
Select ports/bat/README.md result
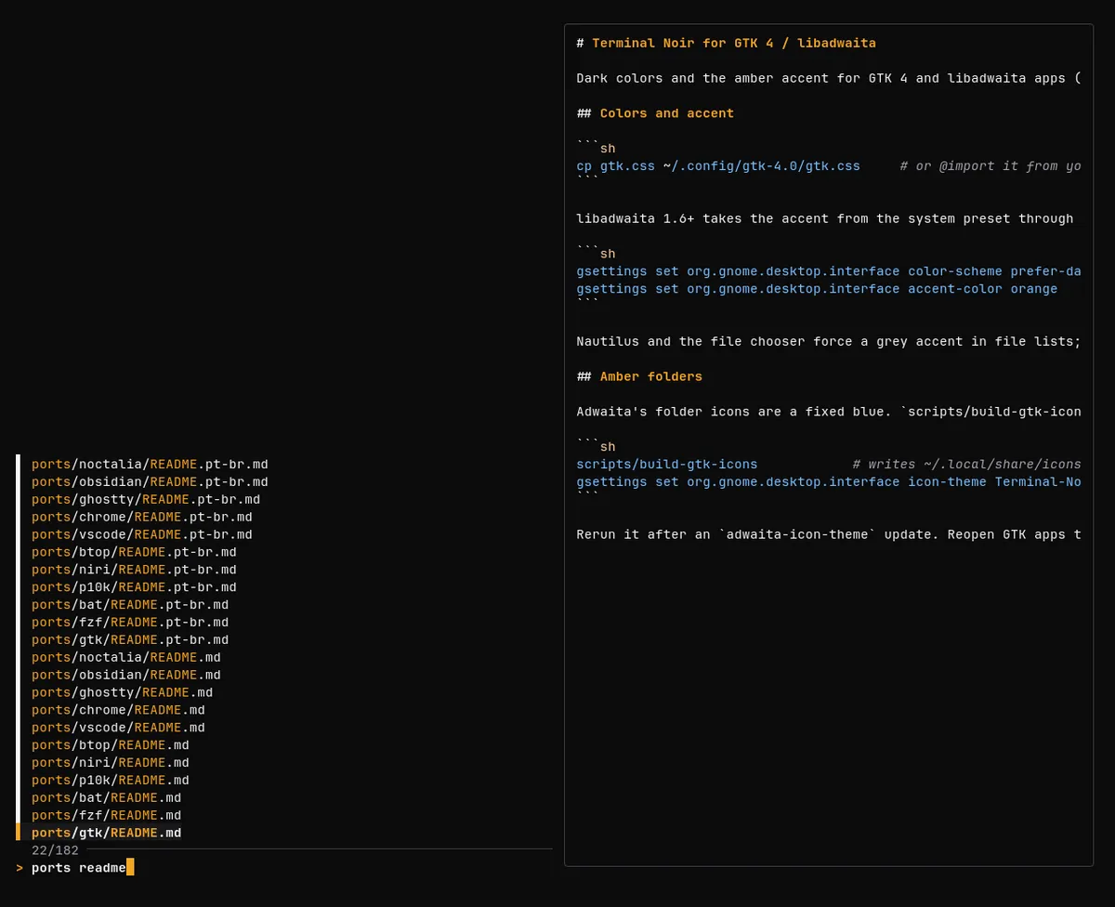point(107,797)
